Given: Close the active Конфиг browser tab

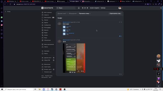Looking at the screenshot, I should tap(80, 1).
